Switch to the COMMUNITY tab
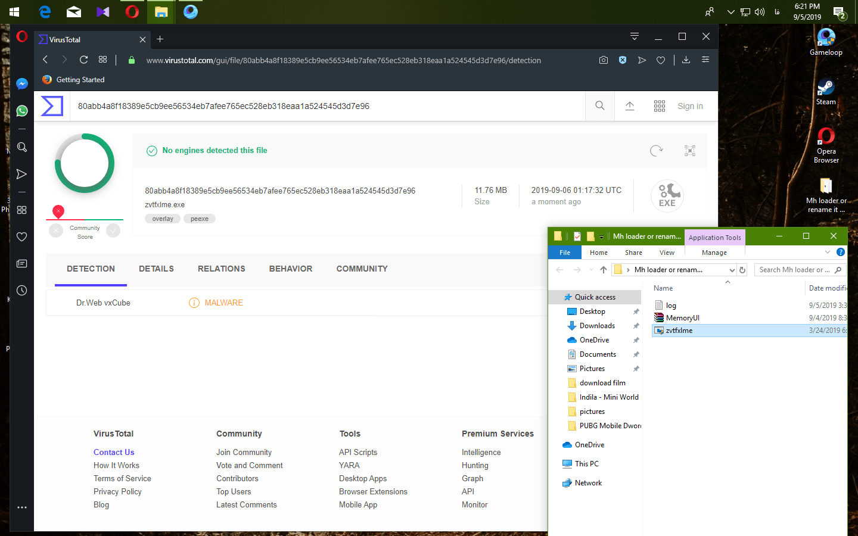Screen dimensions: 858x536 click(362, 269)
